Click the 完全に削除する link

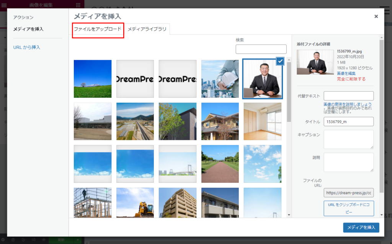click(351, 79)
